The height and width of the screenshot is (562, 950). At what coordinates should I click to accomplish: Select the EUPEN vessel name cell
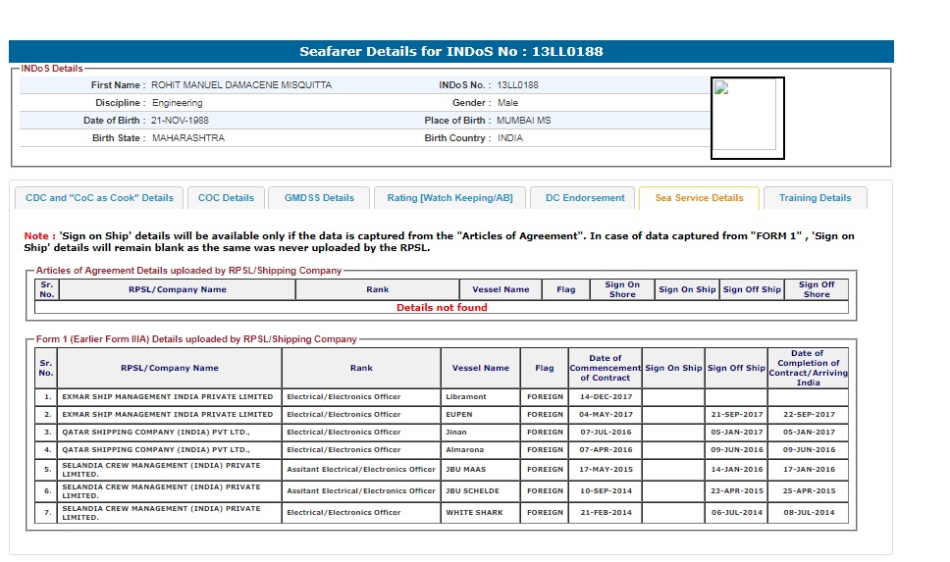coord(458,415)
